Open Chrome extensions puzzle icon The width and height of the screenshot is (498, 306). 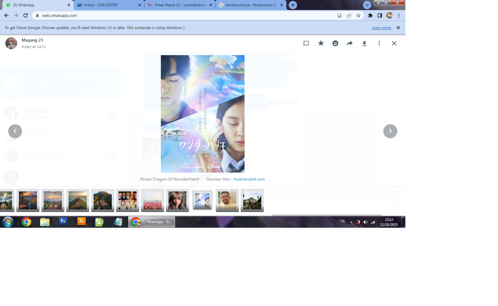(370, 15)
